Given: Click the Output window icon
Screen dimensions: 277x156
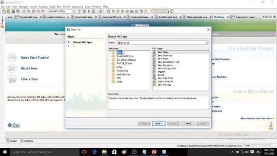Looking at the screenshot, I should click(x=8, y=141).
